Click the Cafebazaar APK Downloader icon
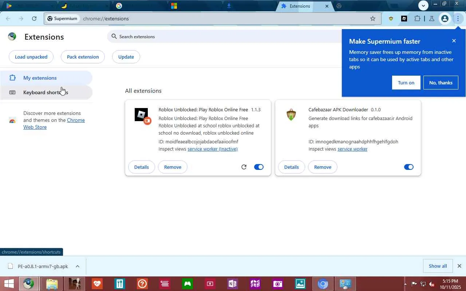466x291 pixels. pyautogui.click(x=291, y=115)
